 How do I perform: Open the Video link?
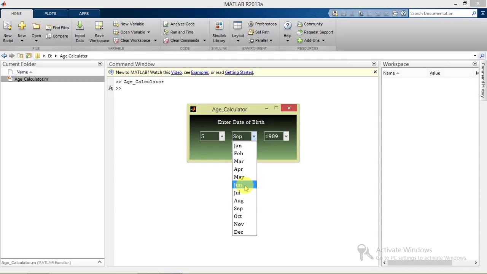click(x=176, y=72)
